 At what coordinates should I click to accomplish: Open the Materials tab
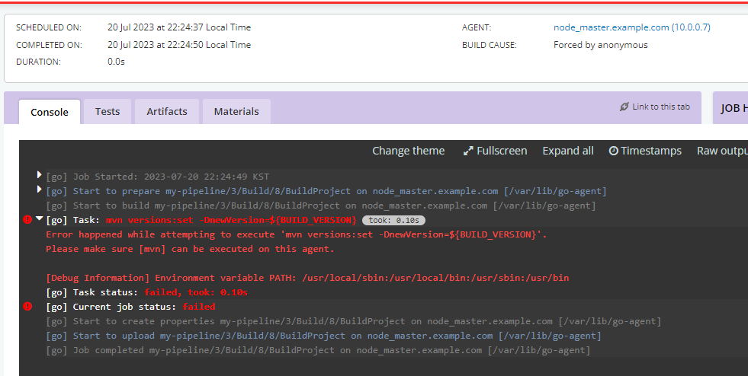[x=236, y=111]
